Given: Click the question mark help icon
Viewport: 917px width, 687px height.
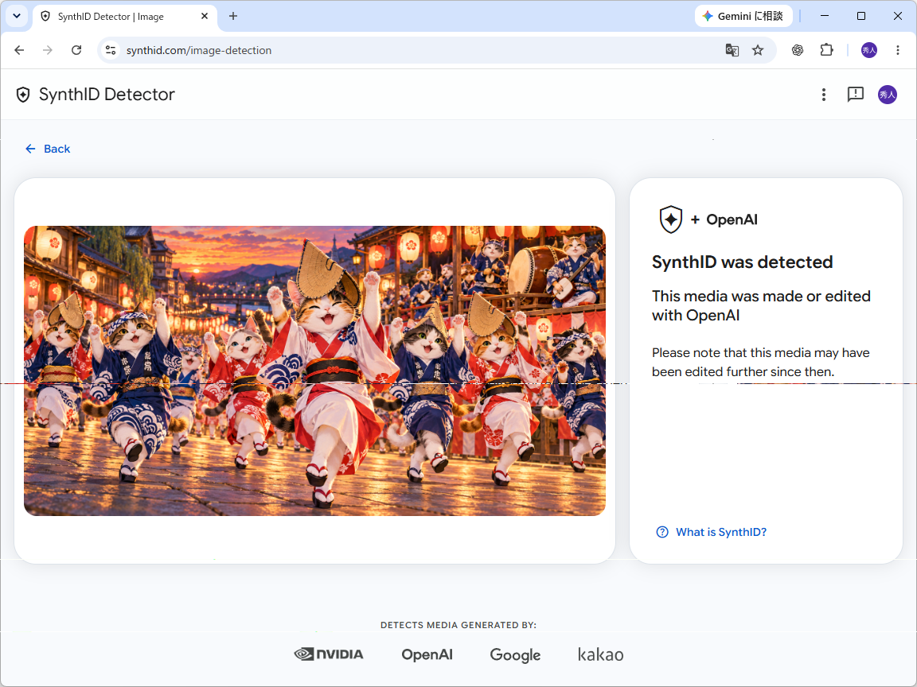Looking at the screenshot, I should 662,532.
